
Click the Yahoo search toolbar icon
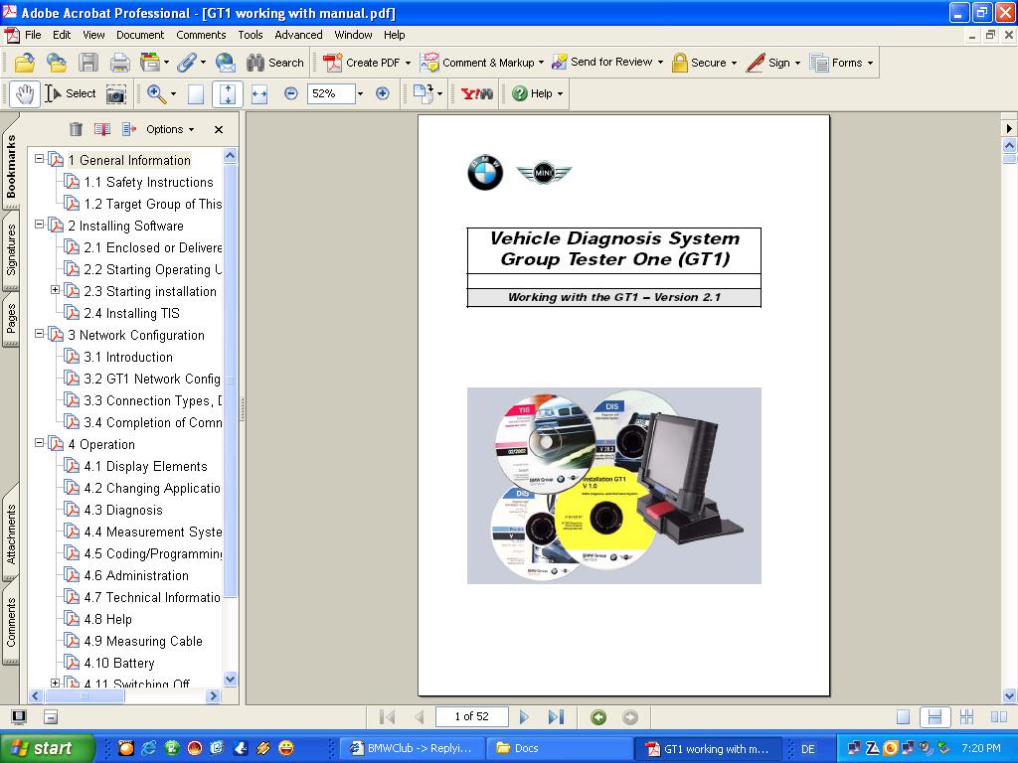coord(477,94)
